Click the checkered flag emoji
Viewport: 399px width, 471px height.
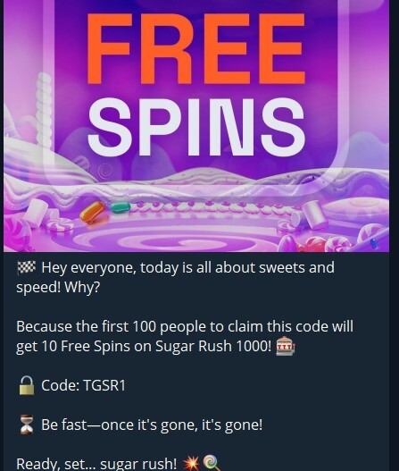(x=27, y=267)
